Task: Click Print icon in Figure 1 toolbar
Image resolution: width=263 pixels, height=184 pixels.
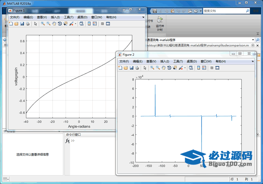Action: (x=28, y=24)
